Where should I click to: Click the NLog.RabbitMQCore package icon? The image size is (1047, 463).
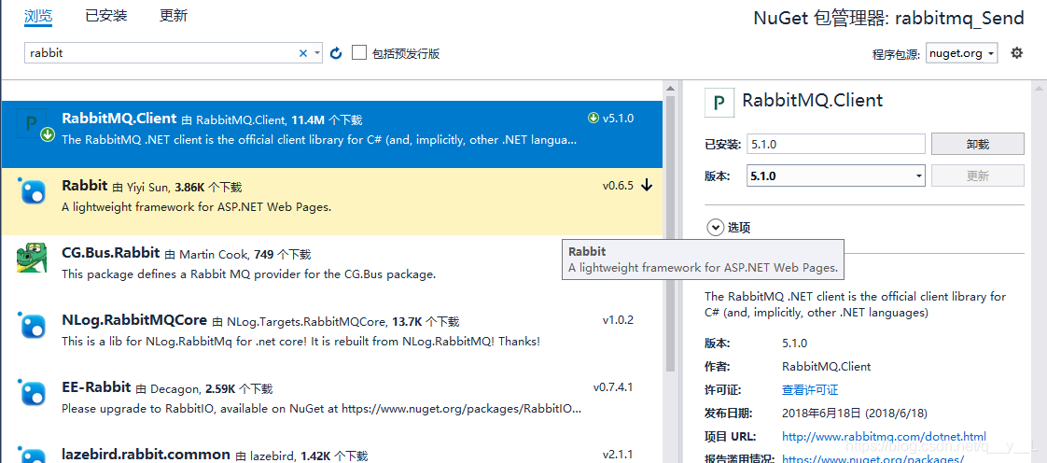coord(32,326)
